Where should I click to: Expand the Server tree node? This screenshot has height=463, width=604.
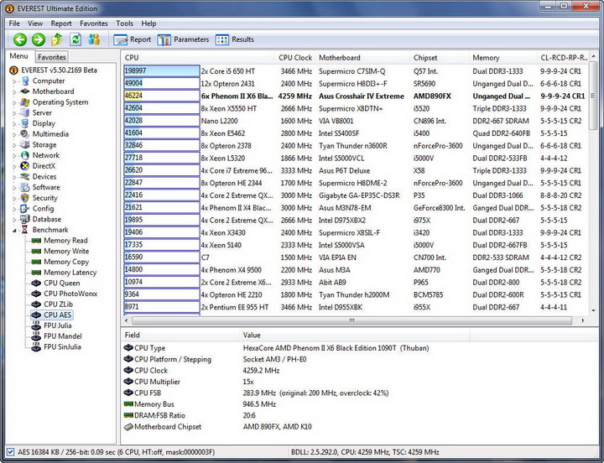pos(14,113)
